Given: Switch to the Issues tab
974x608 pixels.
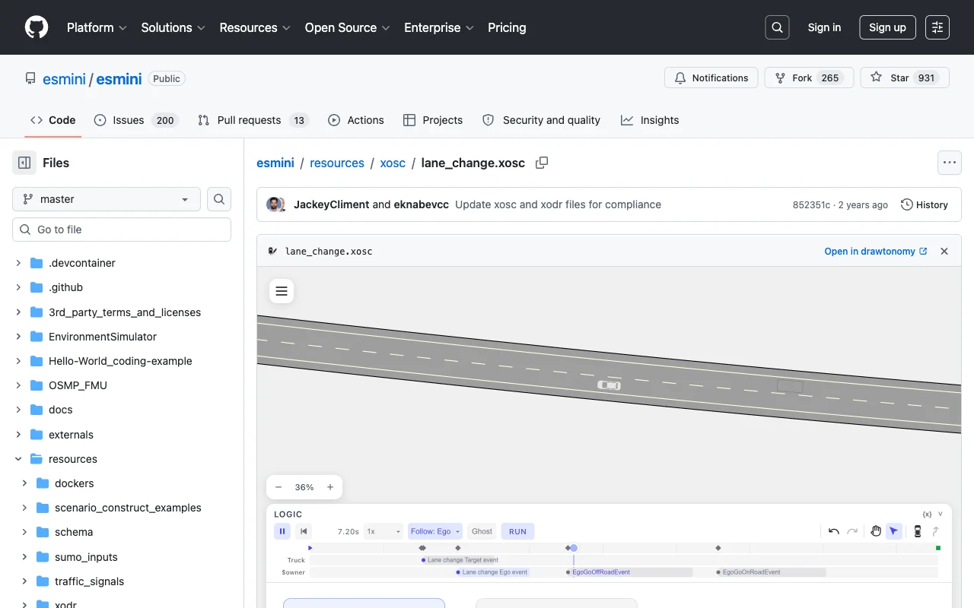Looking at the screenshot, I should pos(136,120).
